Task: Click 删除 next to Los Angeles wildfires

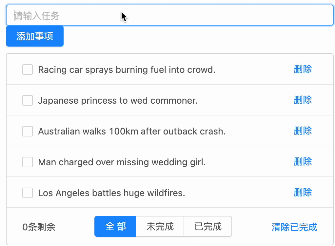Action: [x=303, y=192]
